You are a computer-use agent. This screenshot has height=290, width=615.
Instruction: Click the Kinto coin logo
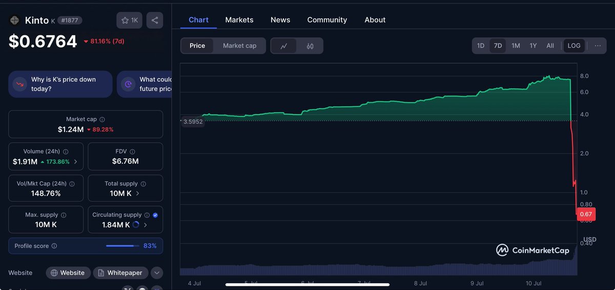point(15,20)
